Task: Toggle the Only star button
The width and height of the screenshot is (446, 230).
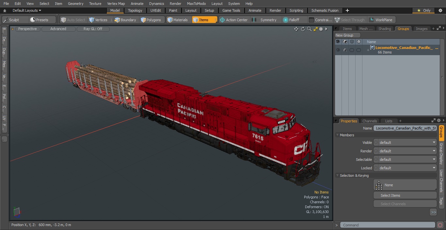Action: click(x=423, y=10)
